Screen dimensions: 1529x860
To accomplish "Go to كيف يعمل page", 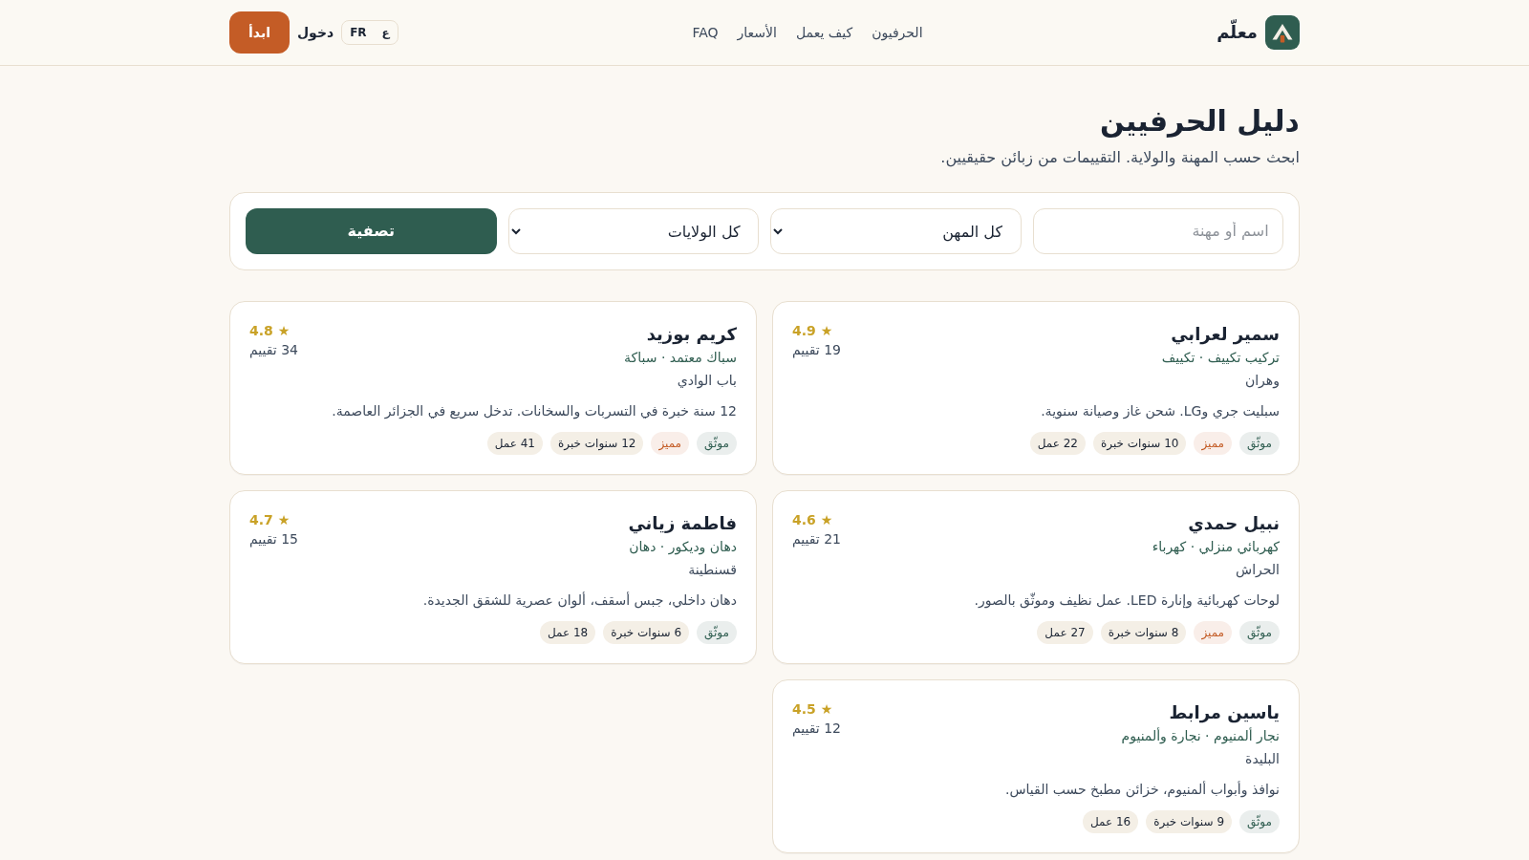I will pos(824,32).
